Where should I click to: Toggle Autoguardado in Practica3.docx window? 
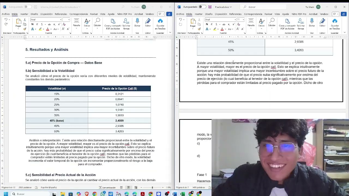[202, 7]
